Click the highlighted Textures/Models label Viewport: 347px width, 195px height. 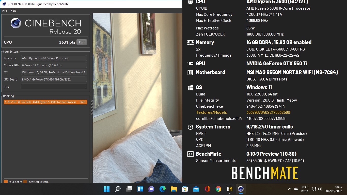(211, 112)
